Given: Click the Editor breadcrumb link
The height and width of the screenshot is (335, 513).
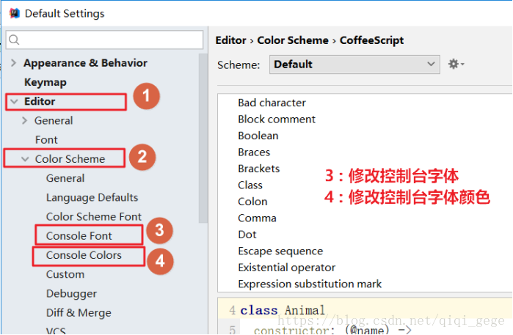Looking at the screenshot, I should point(230,40).
